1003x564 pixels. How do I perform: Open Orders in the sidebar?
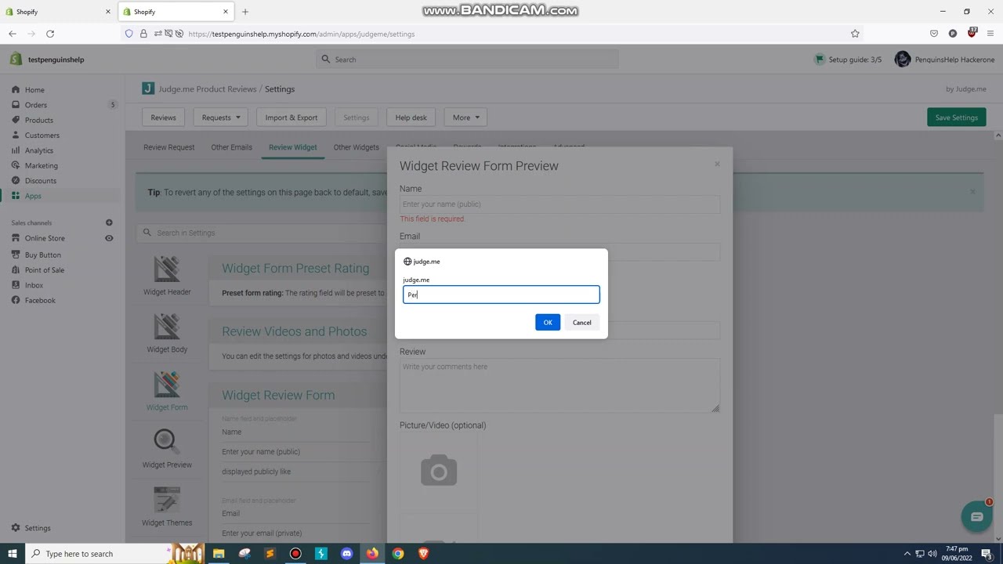click(x=35, y=105)
